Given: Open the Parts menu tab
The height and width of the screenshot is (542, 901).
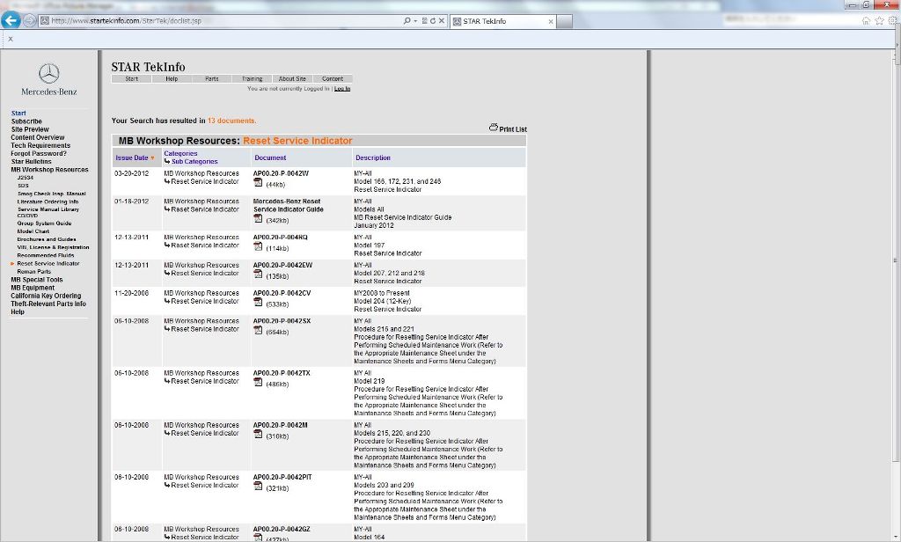Looking at the screenshot, I should tap(212, 78).
